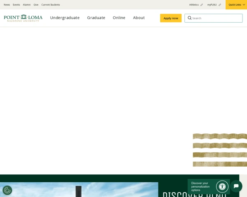247x197 pixels.
Task: Open the Undergraduate menu
Action: tap(65, 18)
